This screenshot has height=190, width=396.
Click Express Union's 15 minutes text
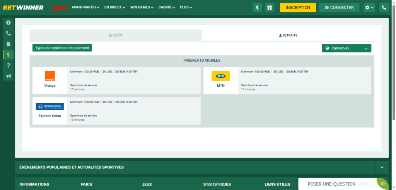click(x=77, y=120)
